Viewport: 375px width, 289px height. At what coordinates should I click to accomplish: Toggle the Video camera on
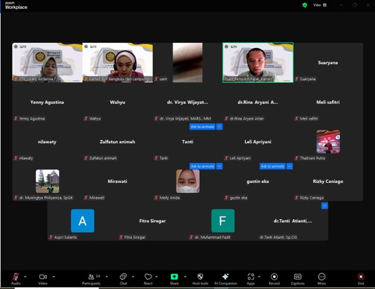[42, 277]
